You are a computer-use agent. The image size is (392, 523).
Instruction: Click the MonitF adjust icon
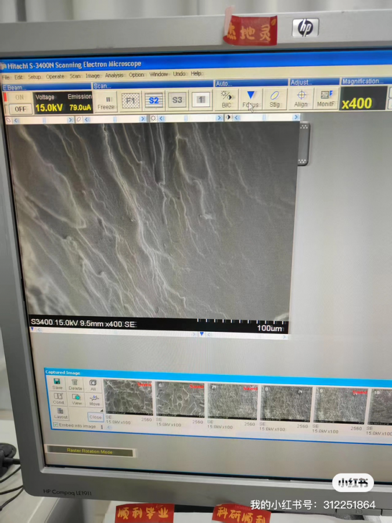(325, 99)
